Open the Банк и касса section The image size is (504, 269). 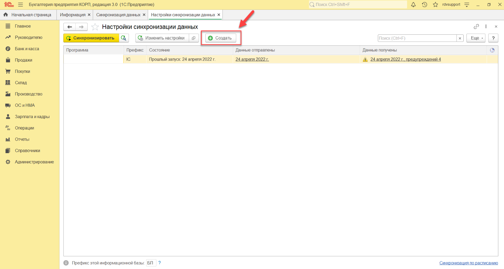[x=30, y=49]
